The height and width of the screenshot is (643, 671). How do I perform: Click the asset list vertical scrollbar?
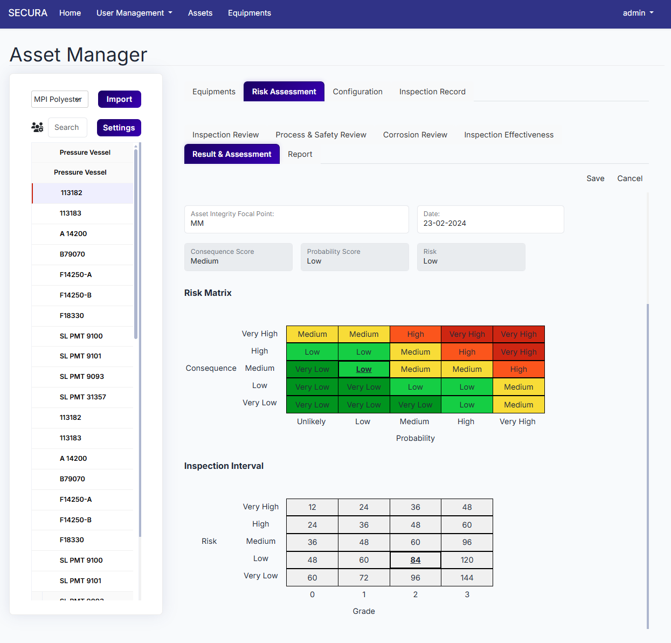click(136, 244)
